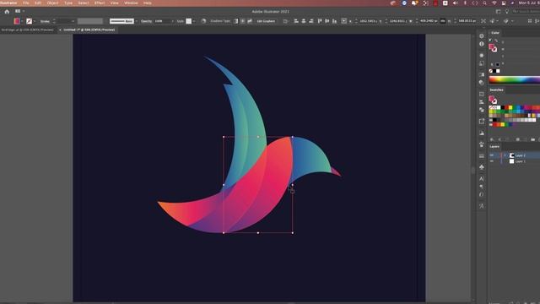This screenshot has height=304, width=540.
Task: Click the Y position value field
Action: click(x=398, y=21)
